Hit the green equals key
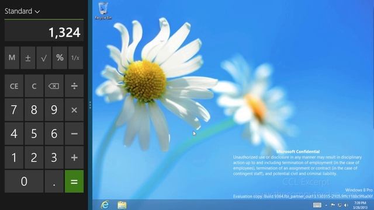Image resolution: width=374 pixels, height=210 pixels. pyautogui.click(x=74, y=181)
